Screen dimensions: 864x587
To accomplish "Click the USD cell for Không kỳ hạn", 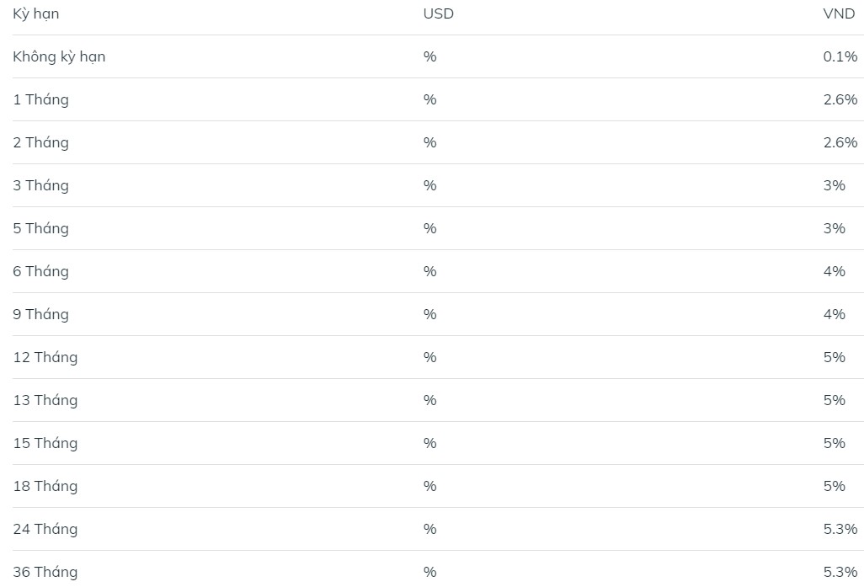I will tap(430, 57).
